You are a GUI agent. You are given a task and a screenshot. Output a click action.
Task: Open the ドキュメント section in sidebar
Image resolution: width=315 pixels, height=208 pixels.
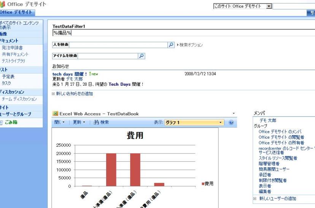(9, 41)
